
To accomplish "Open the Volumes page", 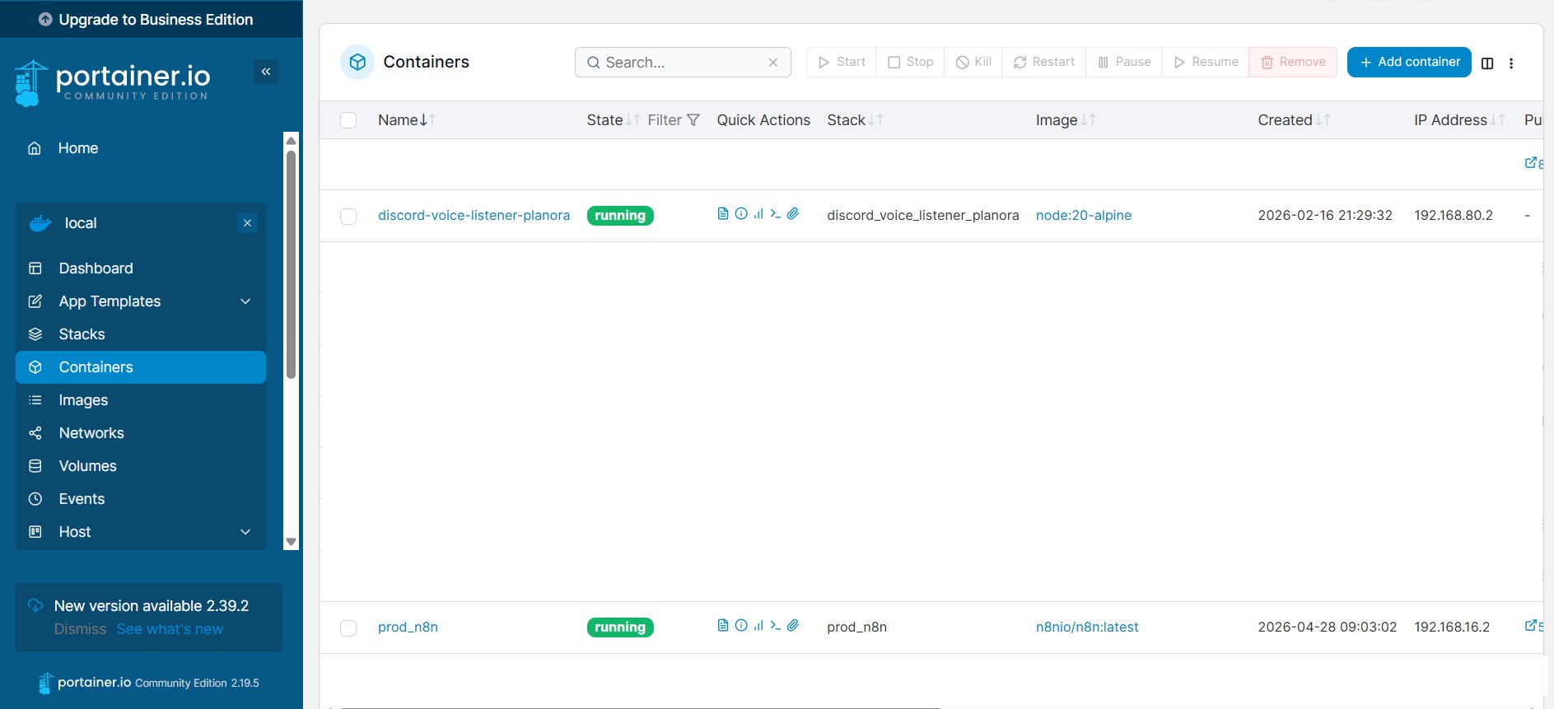I will point(141,466).
